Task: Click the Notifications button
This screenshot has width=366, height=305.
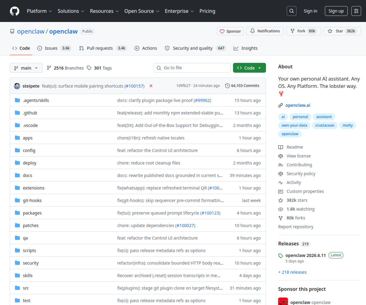Action: [265, 31]
